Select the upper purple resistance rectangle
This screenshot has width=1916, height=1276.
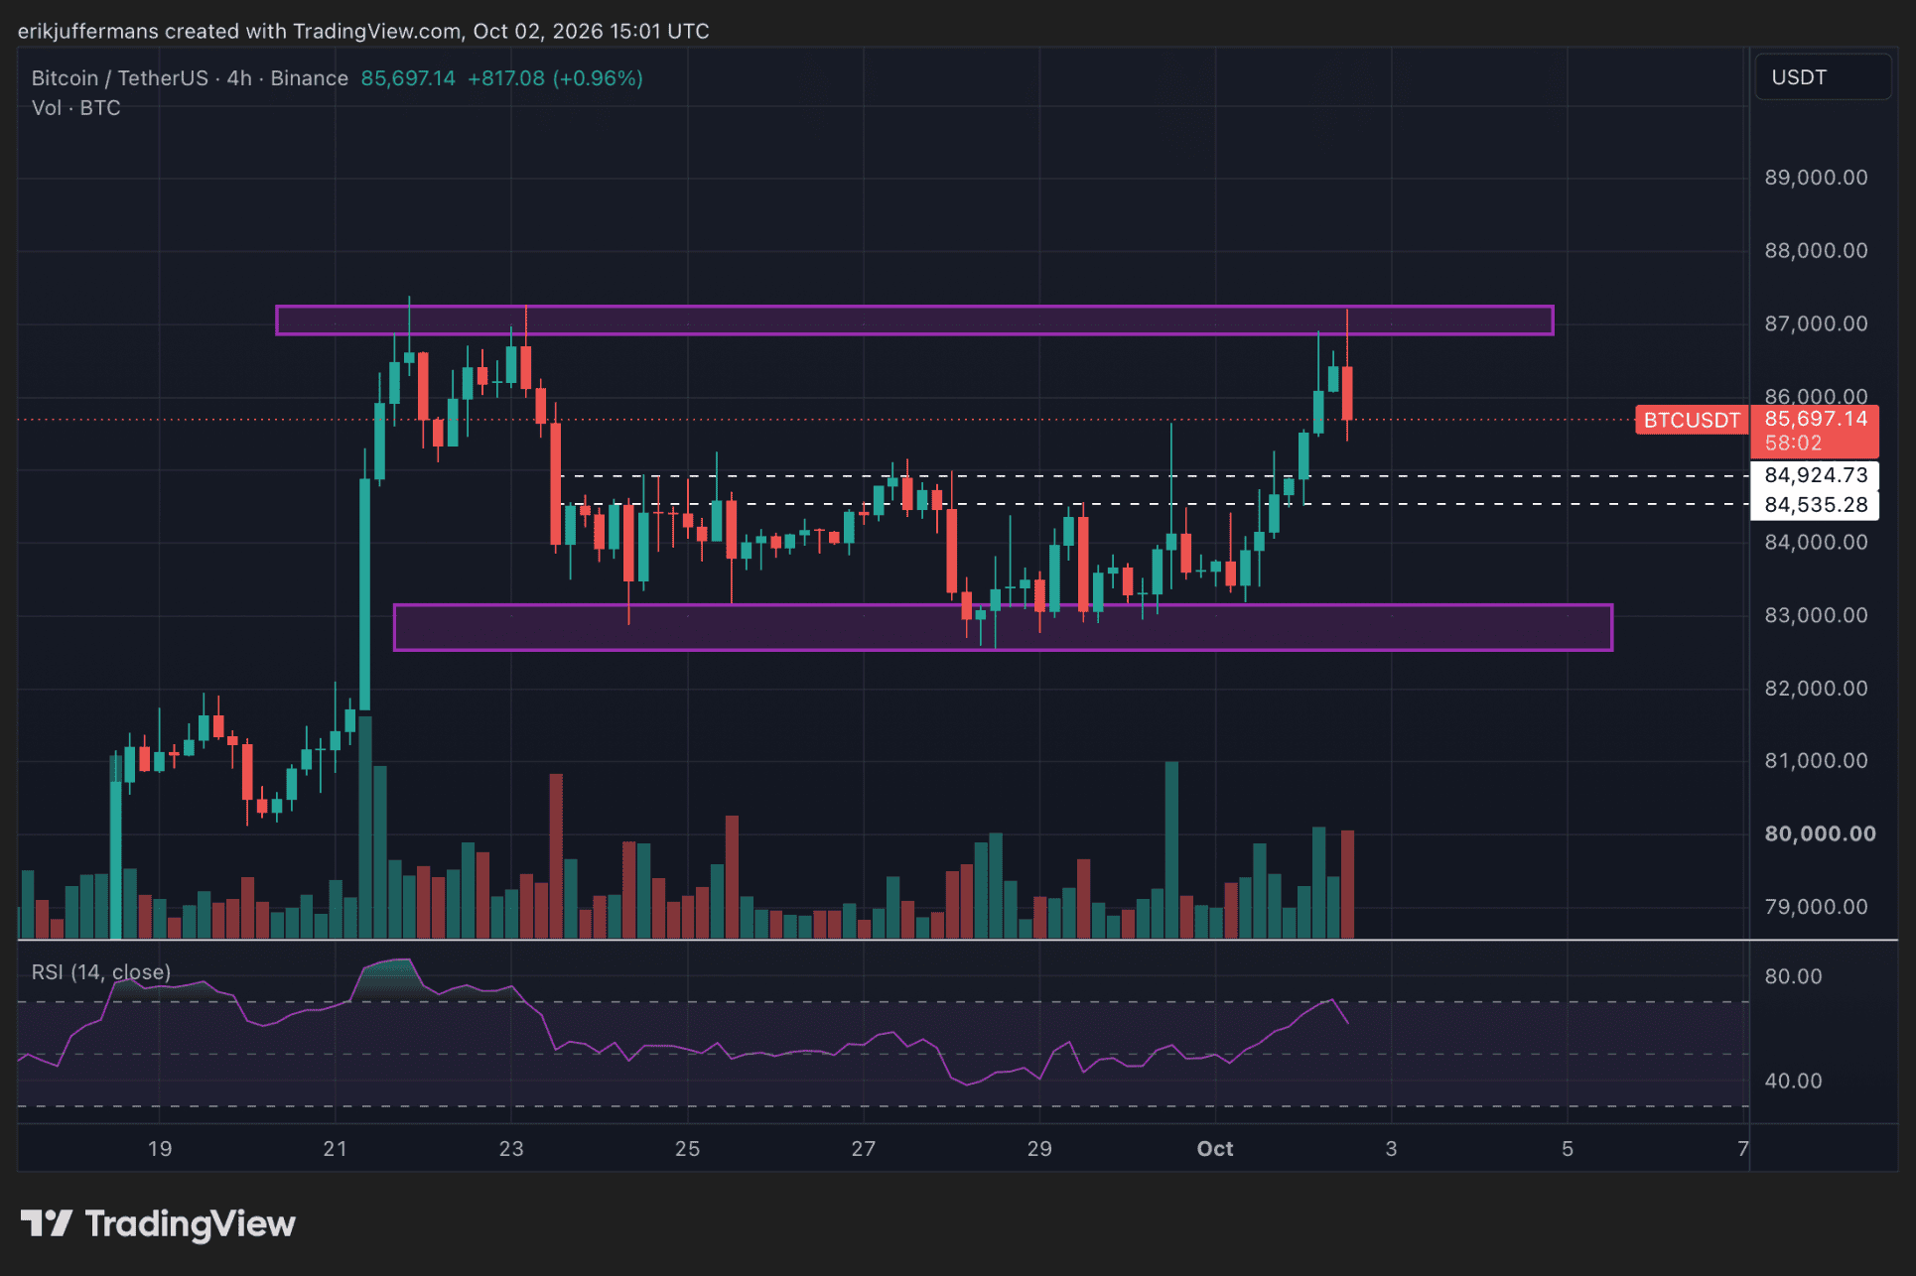[x=914, y=320]
